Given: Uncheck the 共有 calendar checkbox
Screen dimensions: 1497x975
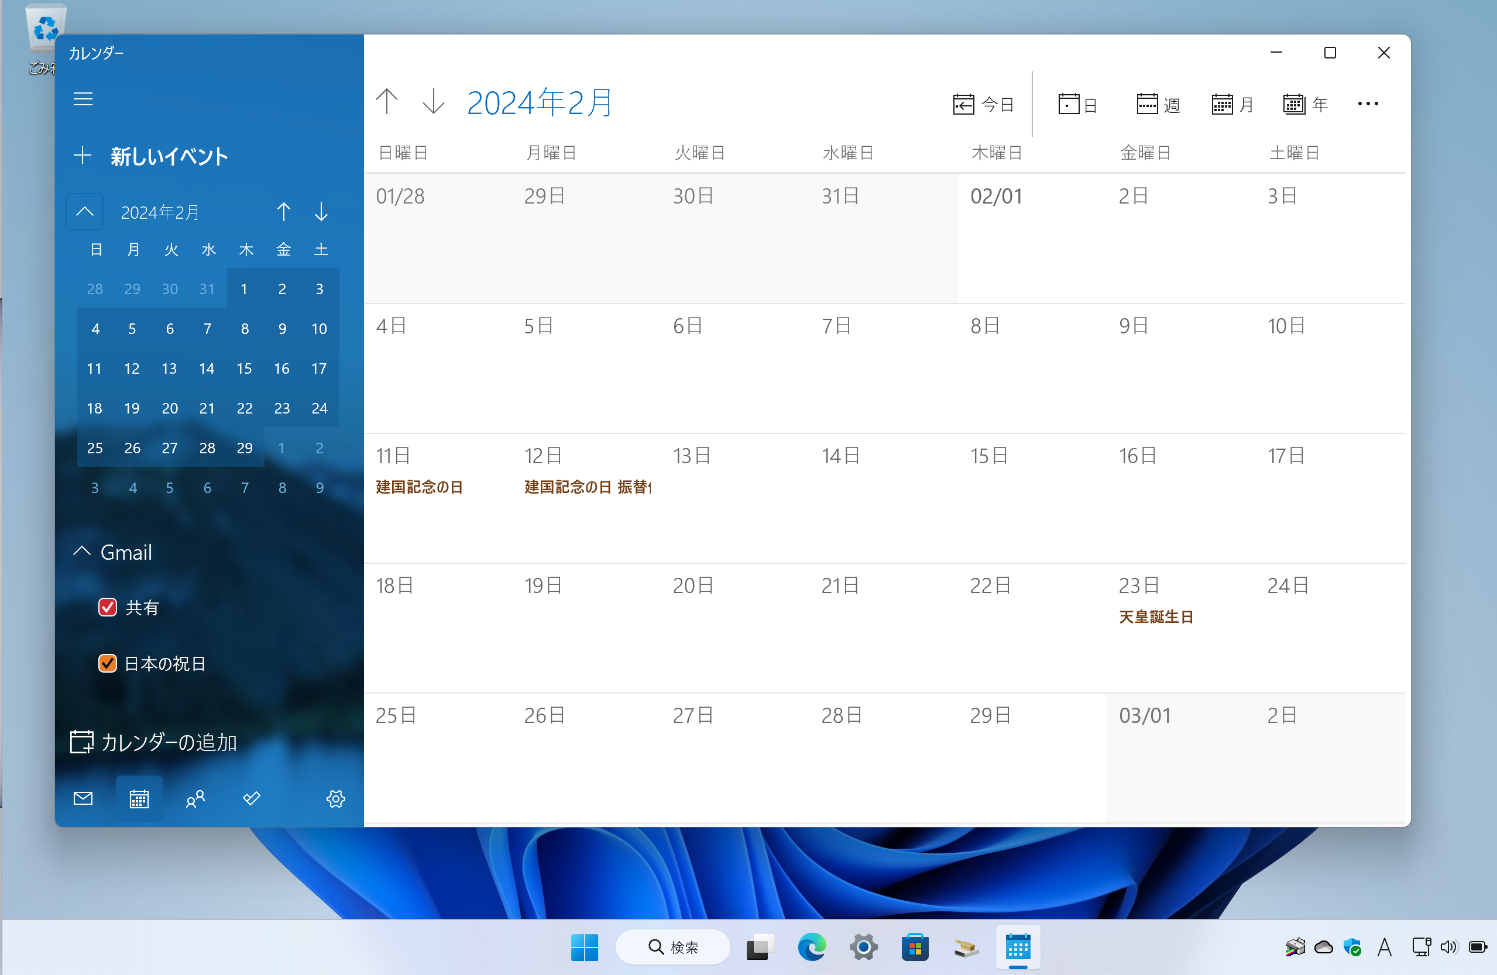Looking at the screenshot, I should click(108, 607).
